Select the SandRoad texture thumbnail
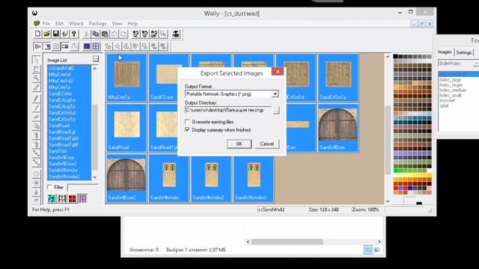Screen dimensions: 479x269 [x=126, y=128]
